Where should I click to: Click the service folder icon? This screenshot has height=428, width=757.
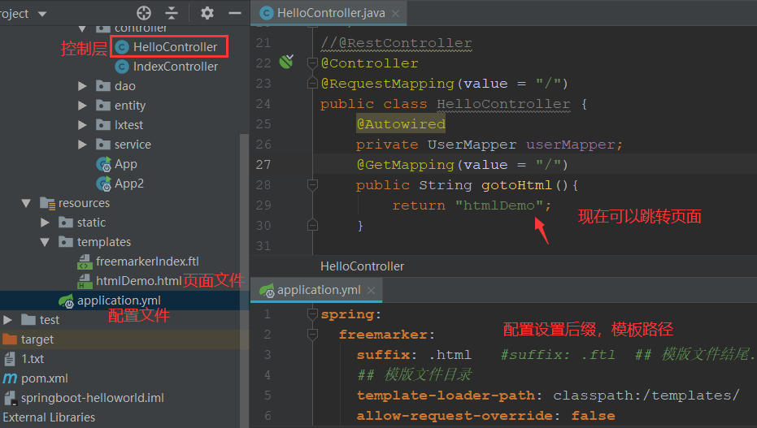(102, 145)
